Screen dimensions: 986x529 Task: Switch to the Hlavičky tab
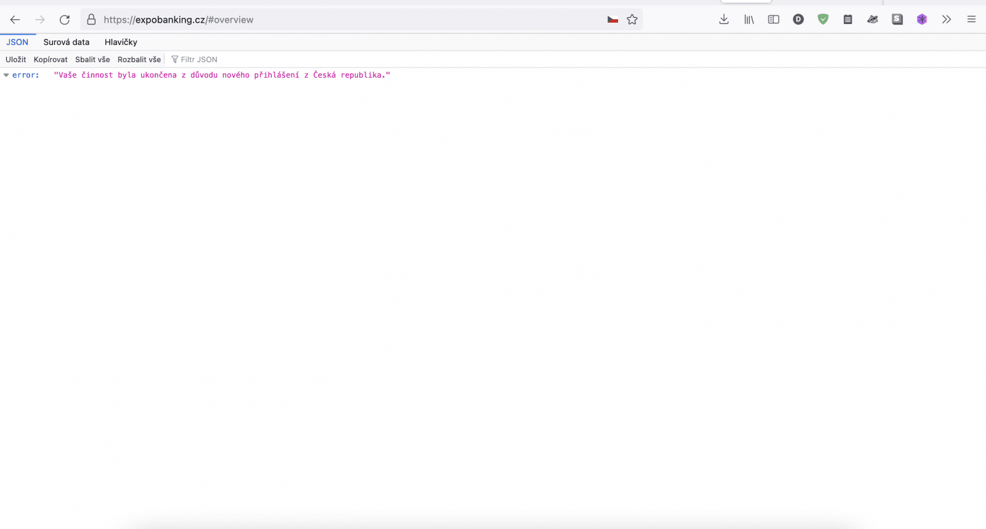click(x=121, y=42)
